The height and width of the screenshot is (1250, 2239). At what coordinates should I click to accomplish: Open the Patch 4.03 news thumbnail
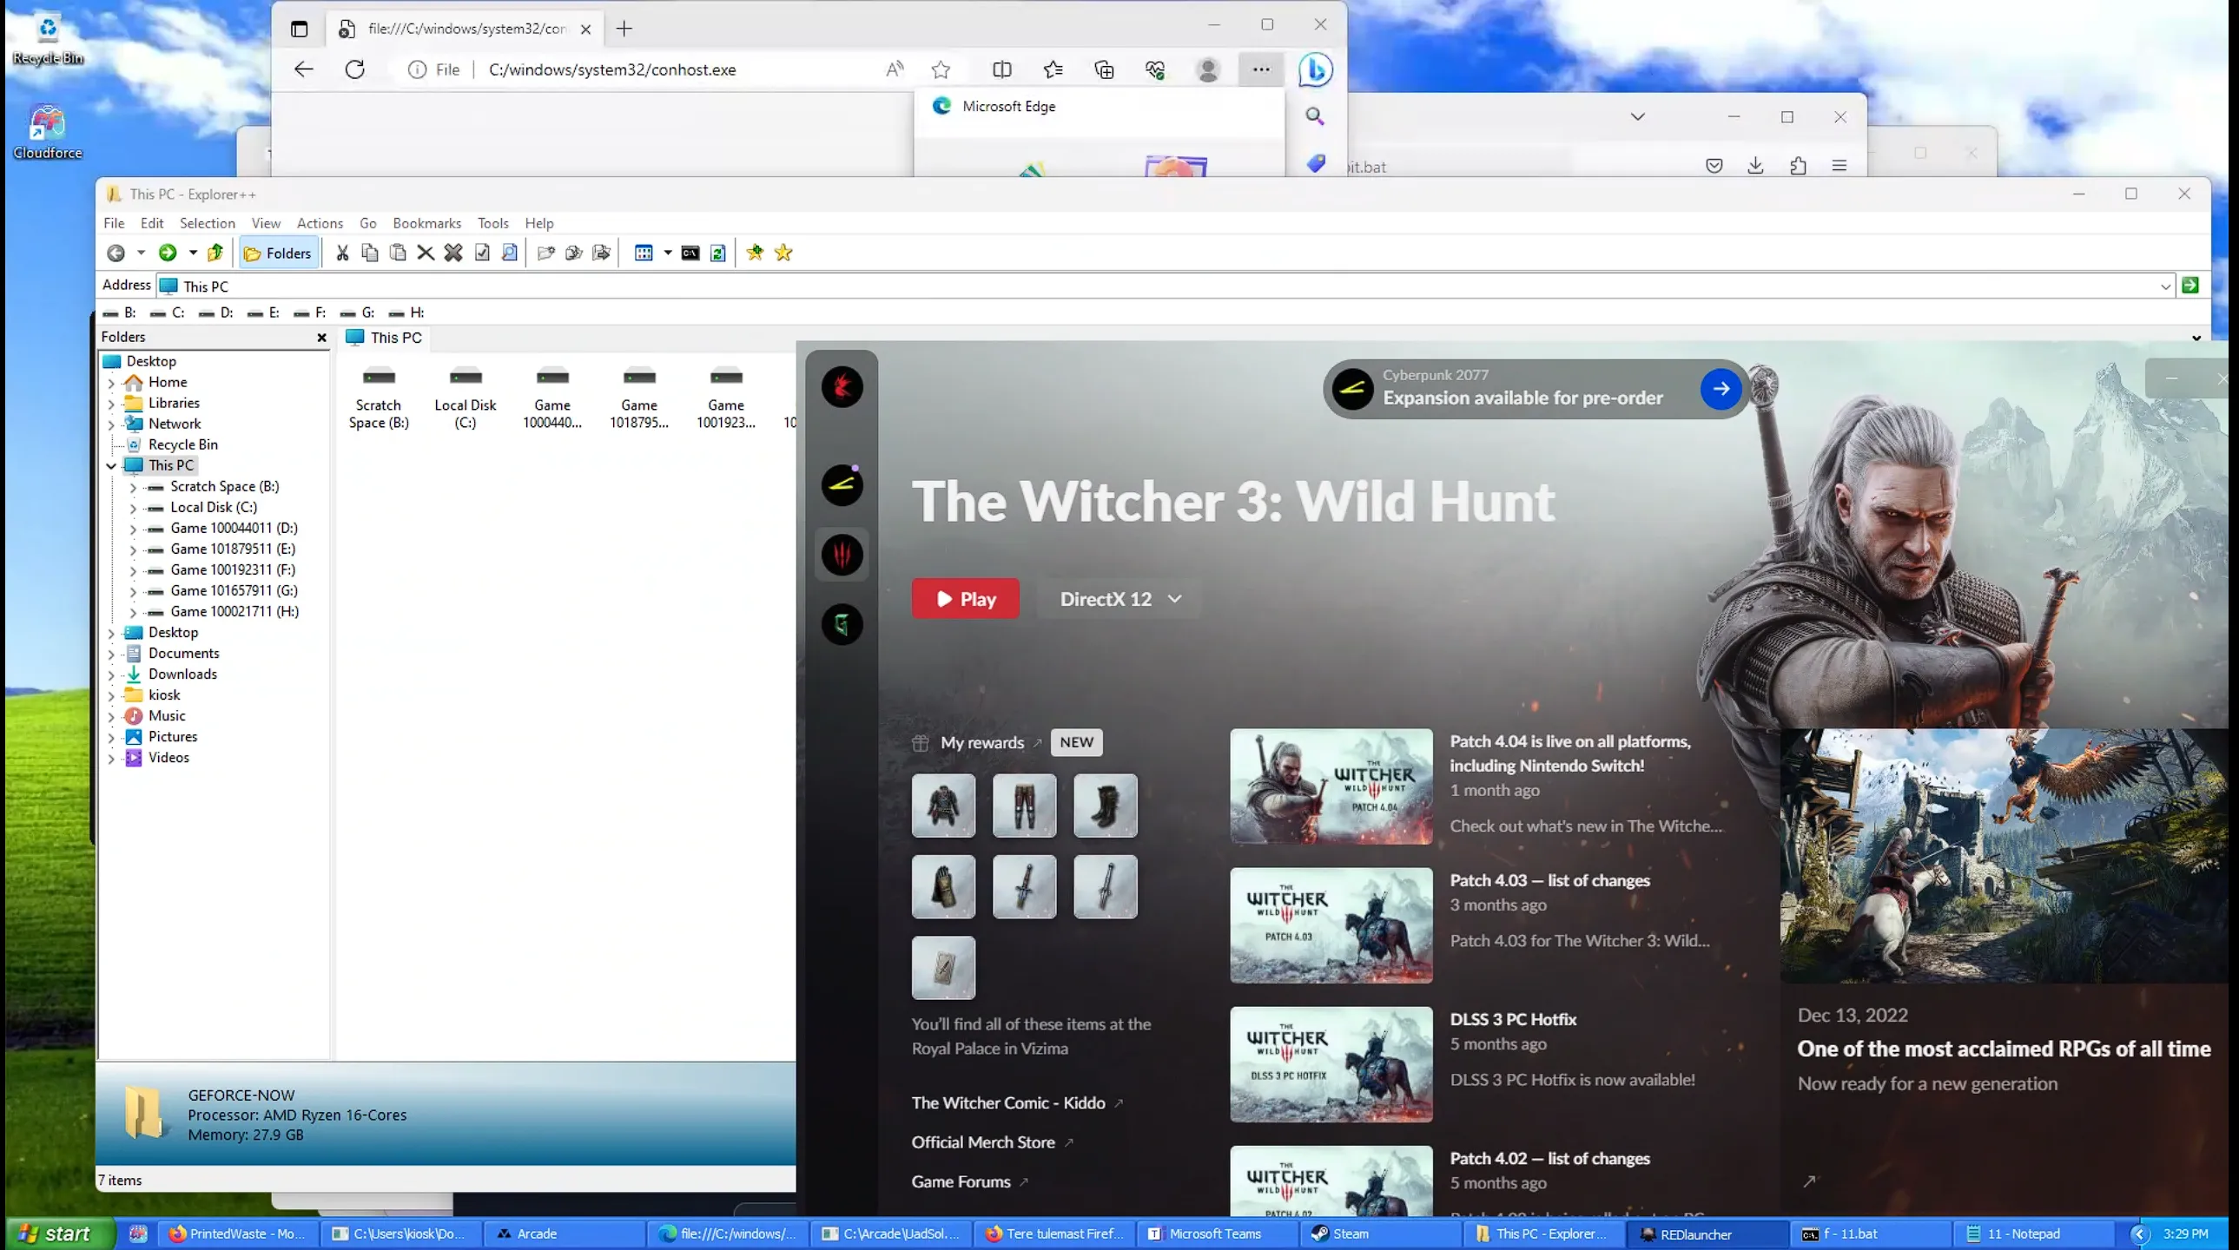(x=1331, y=925)
